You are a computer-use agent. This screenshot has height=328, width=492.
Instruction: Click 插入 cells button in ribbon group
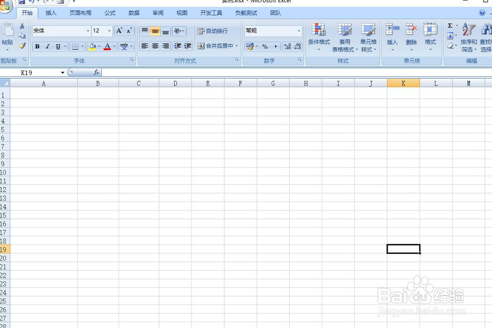point(392,38)
